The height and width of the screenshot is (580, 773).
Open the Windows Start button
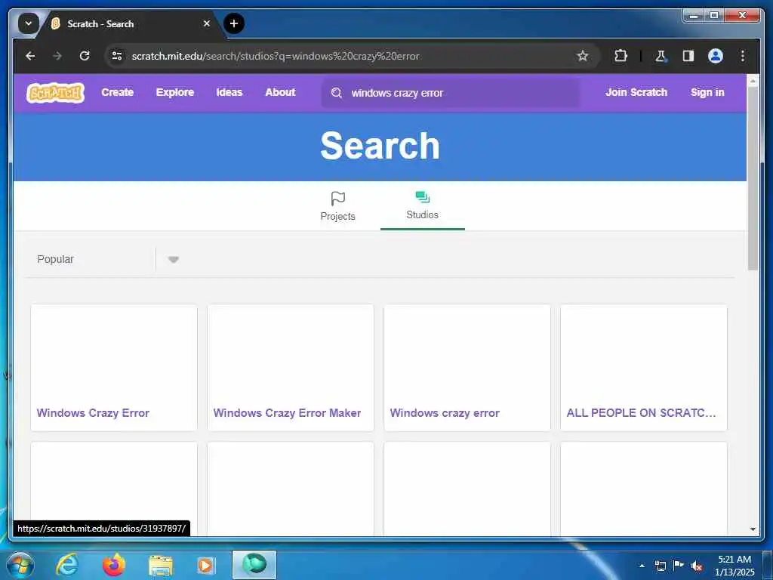coord(20,565)
